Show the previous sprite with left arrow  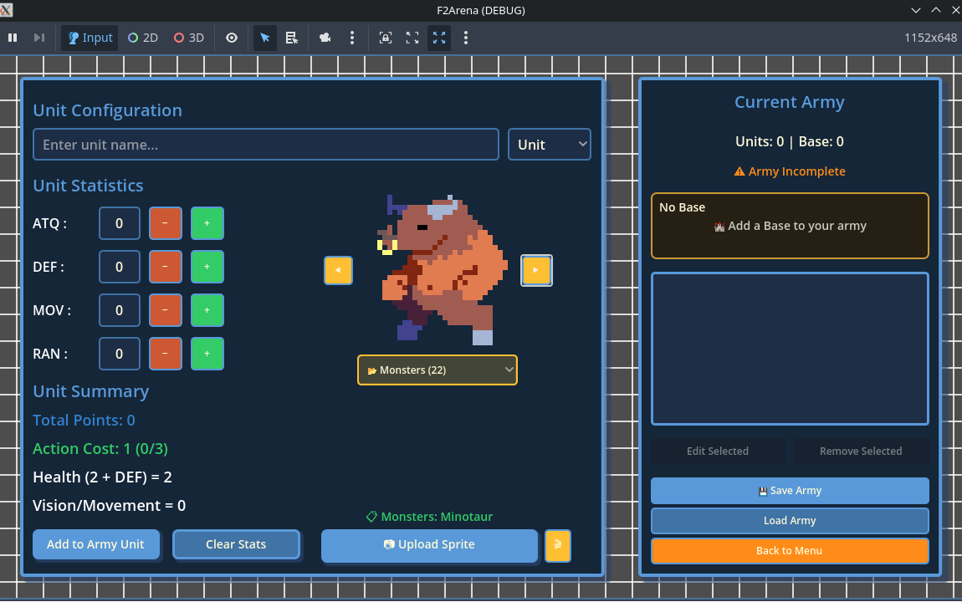pyautogui.click(x=338, y=270)
